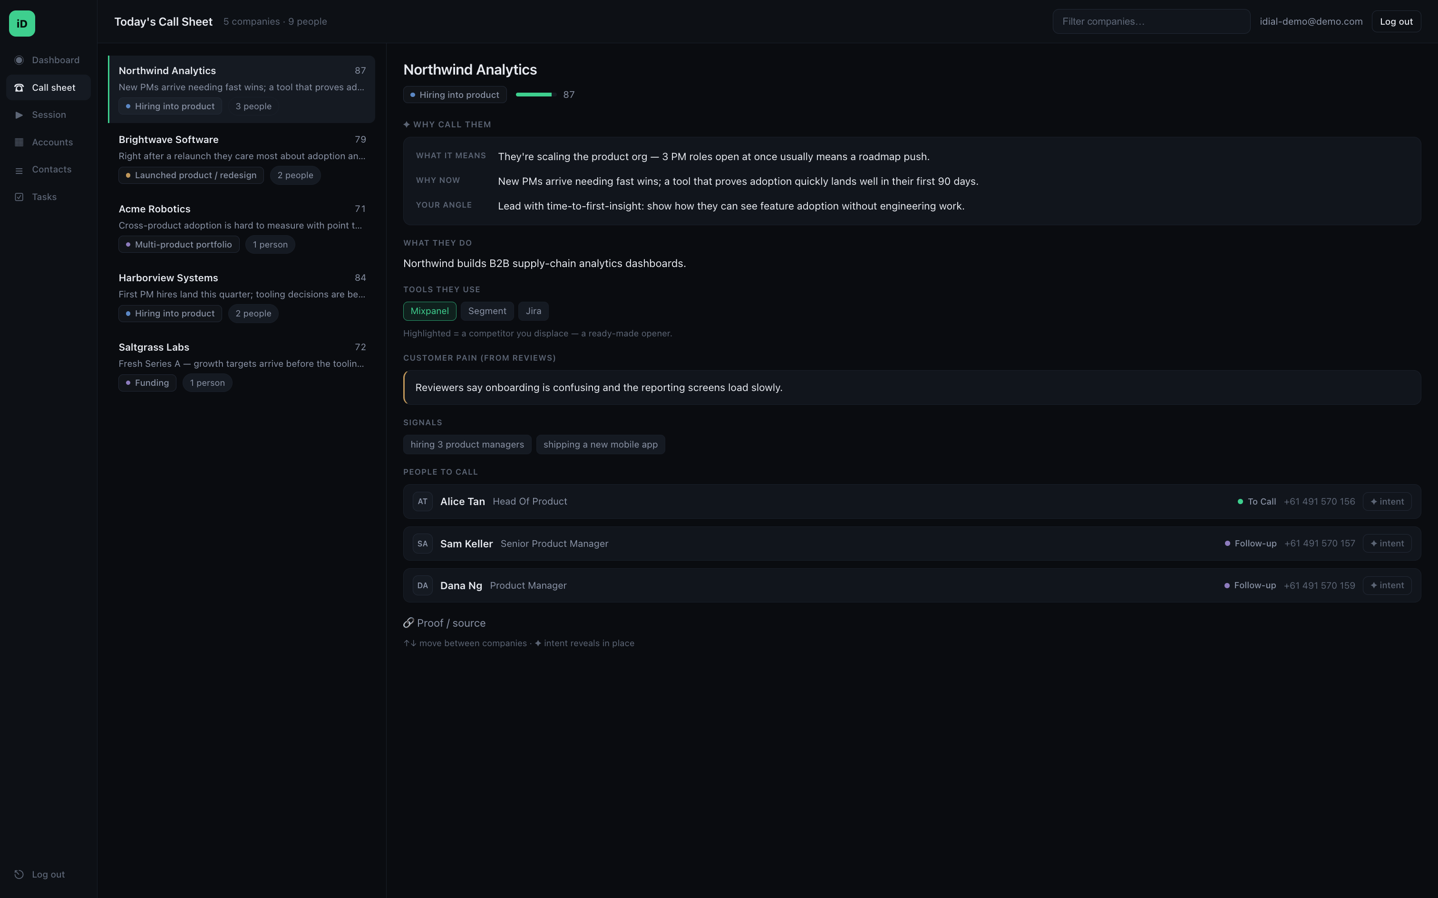Screen dimensions: 1438x898
Task: Click the Northwind Analytics detail heading
Action: pyautogui.click(x=470, y=69)
